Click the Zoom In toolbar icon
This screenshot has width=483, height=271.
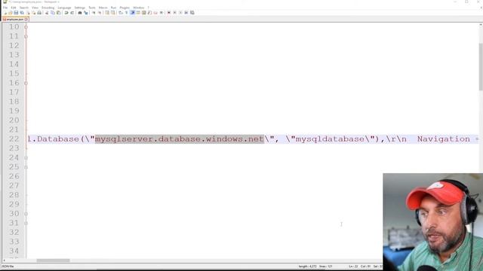94,13
